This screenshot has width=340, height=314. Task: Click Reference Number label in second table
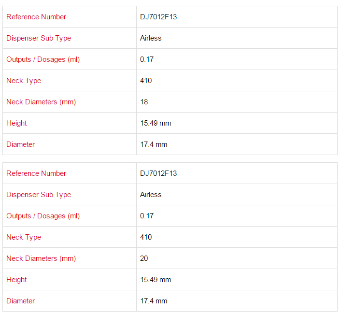click(36, 173)
